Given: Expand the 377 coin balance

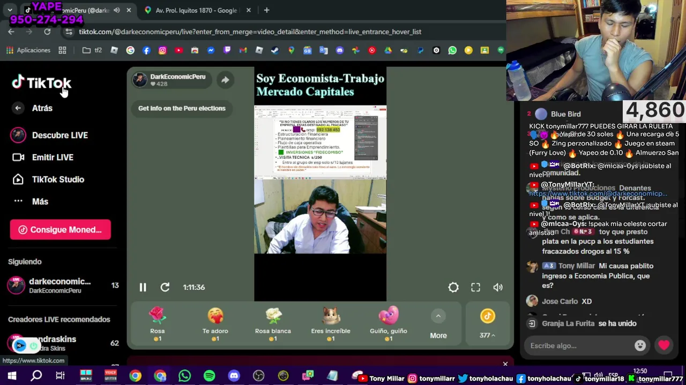Looking at the screenshot, I should tap(487, 324).
